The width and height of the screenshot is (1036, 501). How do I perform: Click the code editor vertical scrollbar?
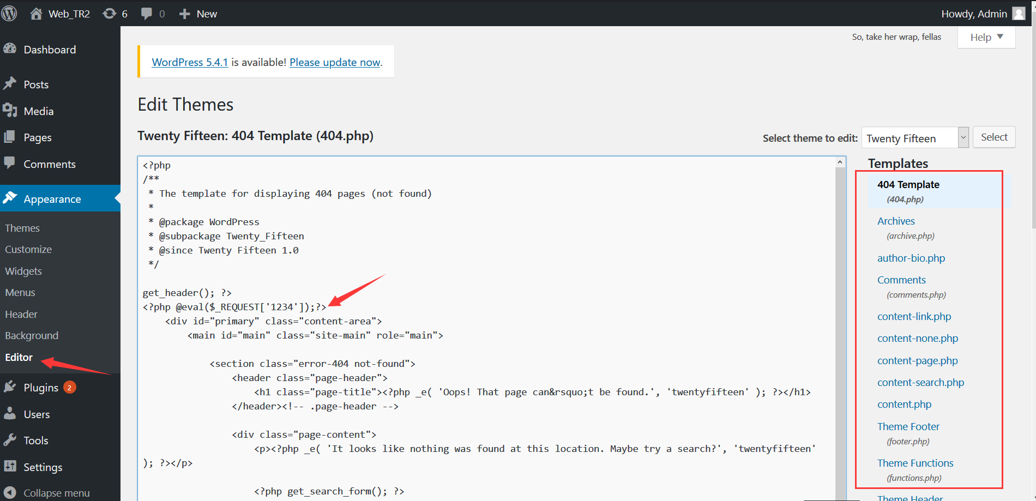[x=840, y=334]
